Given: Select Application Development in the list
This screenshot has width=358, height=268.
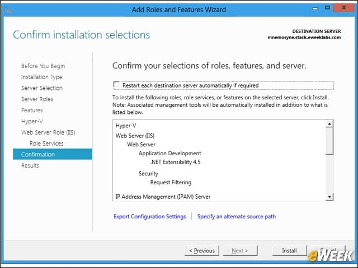Looking at the screenshot, I should (x=170, y=154).
